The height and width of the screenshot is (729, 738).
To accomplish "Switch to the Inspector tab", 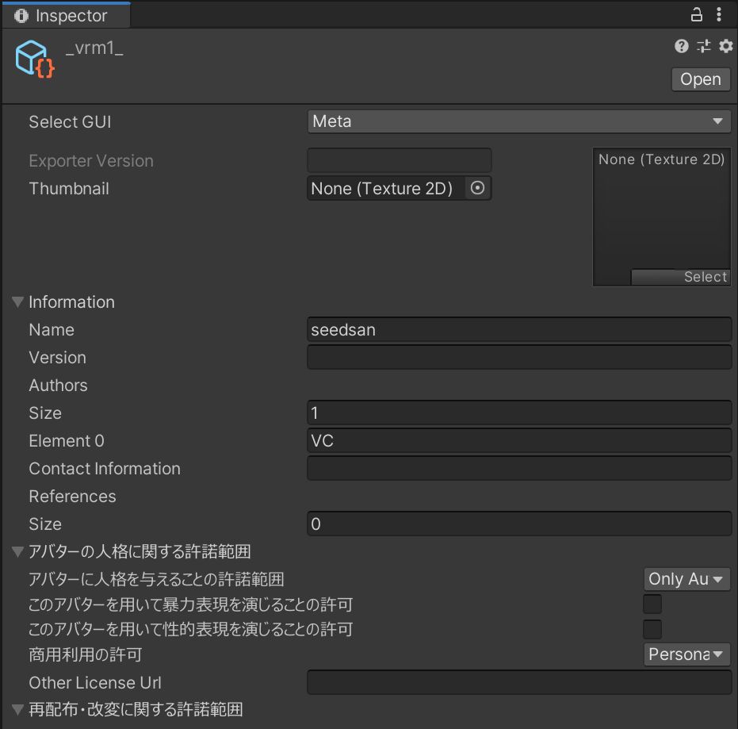I will click(66, 16).
